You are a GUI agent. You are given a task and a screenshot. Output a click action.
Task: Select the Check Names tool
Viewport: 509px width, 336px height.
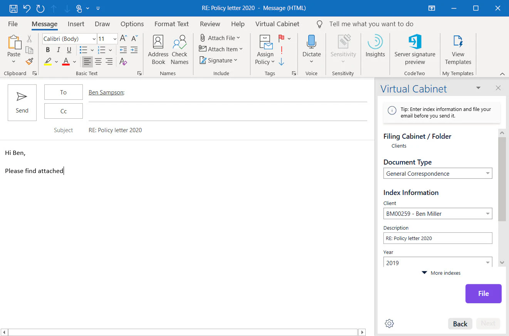180,49
